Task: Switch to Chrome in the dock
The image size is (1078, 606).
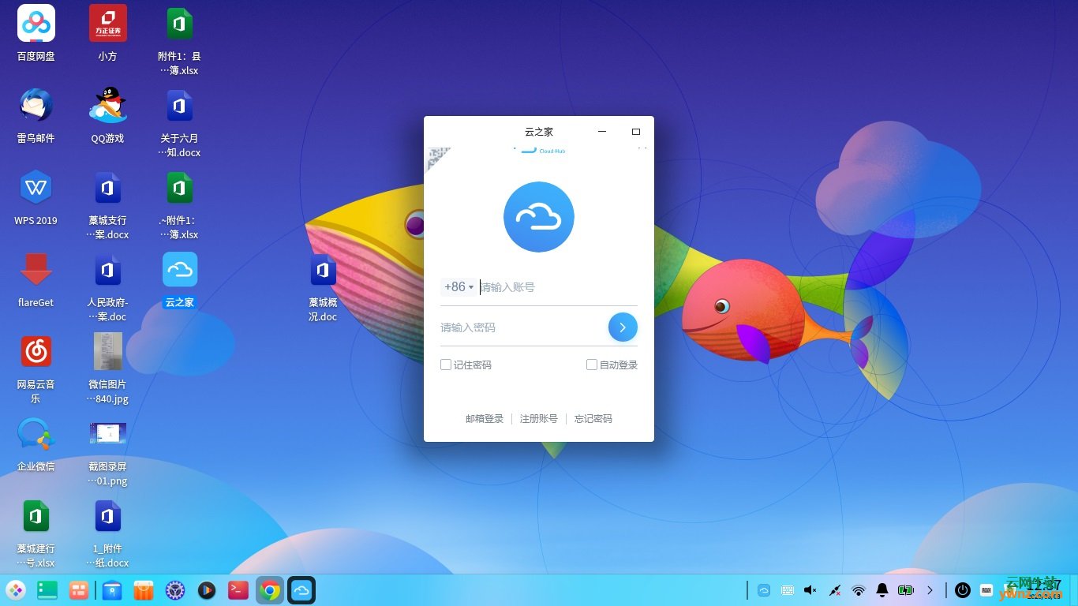Action: (x=270, y=590)
